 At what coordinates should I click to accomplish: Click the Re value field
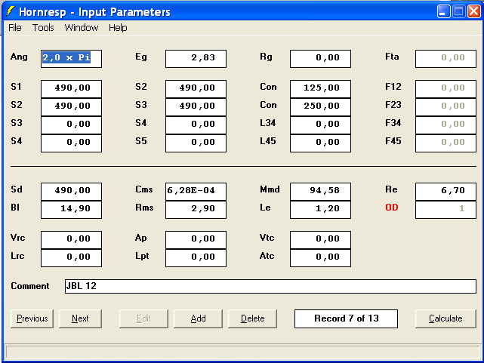(445, 191)
